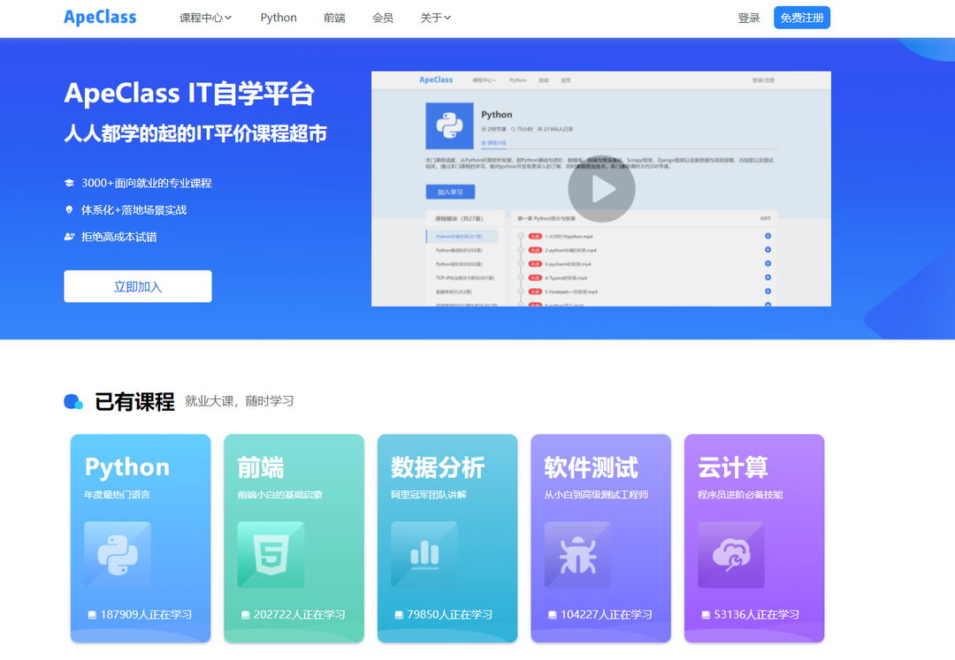Click the bar chart icon on 数据分析 card
The image size is (955, 660).
click(x=424, y=555)
